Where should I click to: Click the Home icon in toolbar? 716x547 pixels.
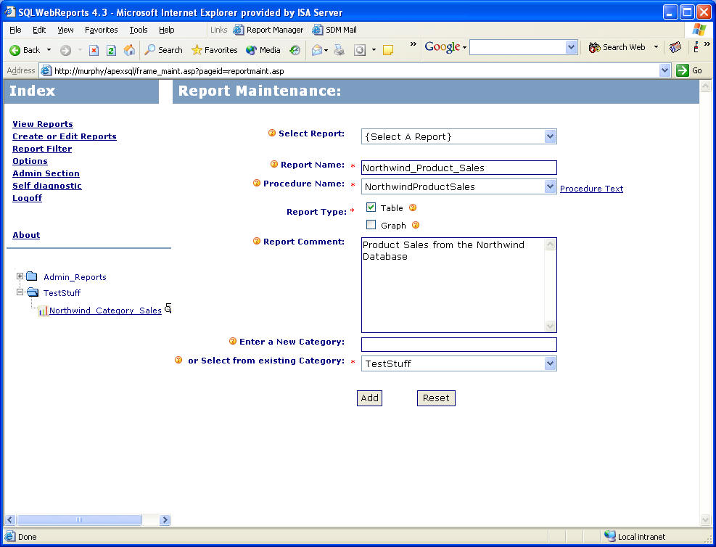pos(129,50)
